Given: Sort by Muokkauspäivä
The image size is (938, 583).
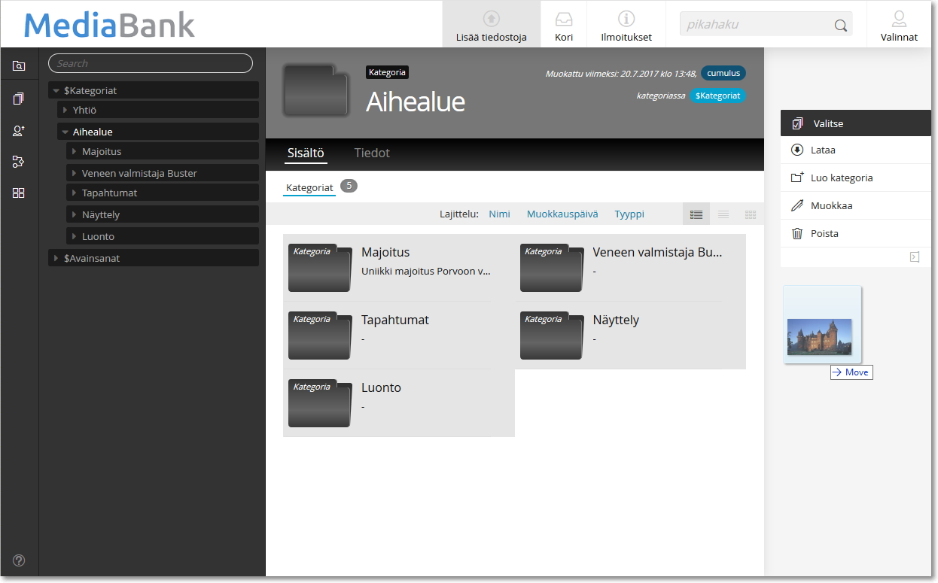Looking at the screenshot, I should (x=562, y=214).
